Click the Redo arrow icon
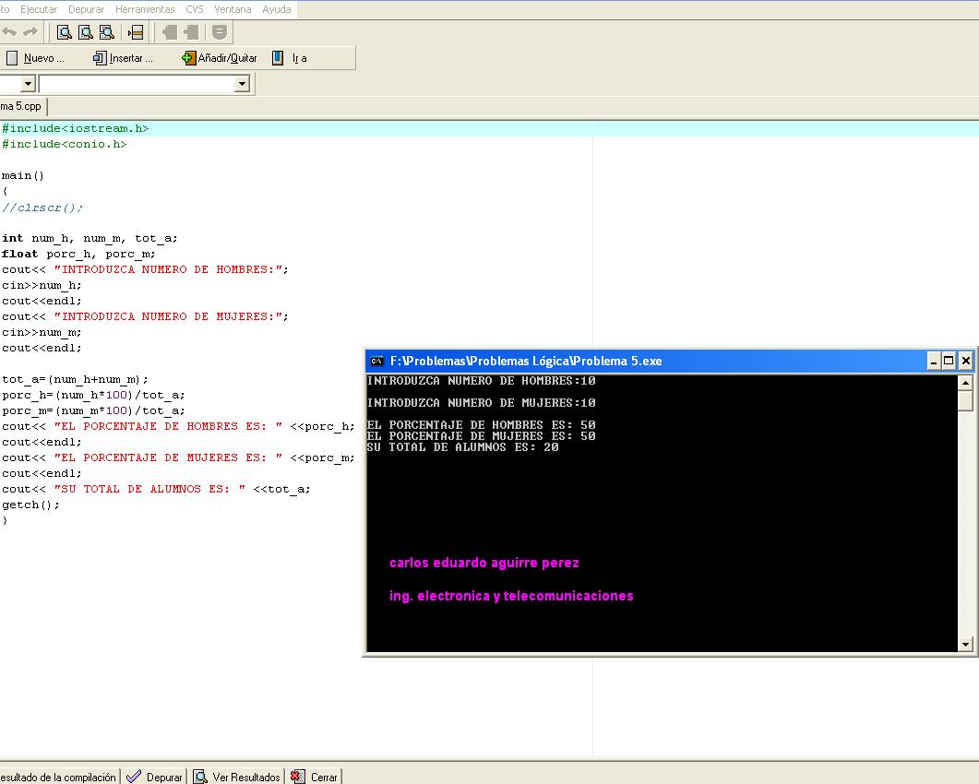 click(x=30, y=32)
